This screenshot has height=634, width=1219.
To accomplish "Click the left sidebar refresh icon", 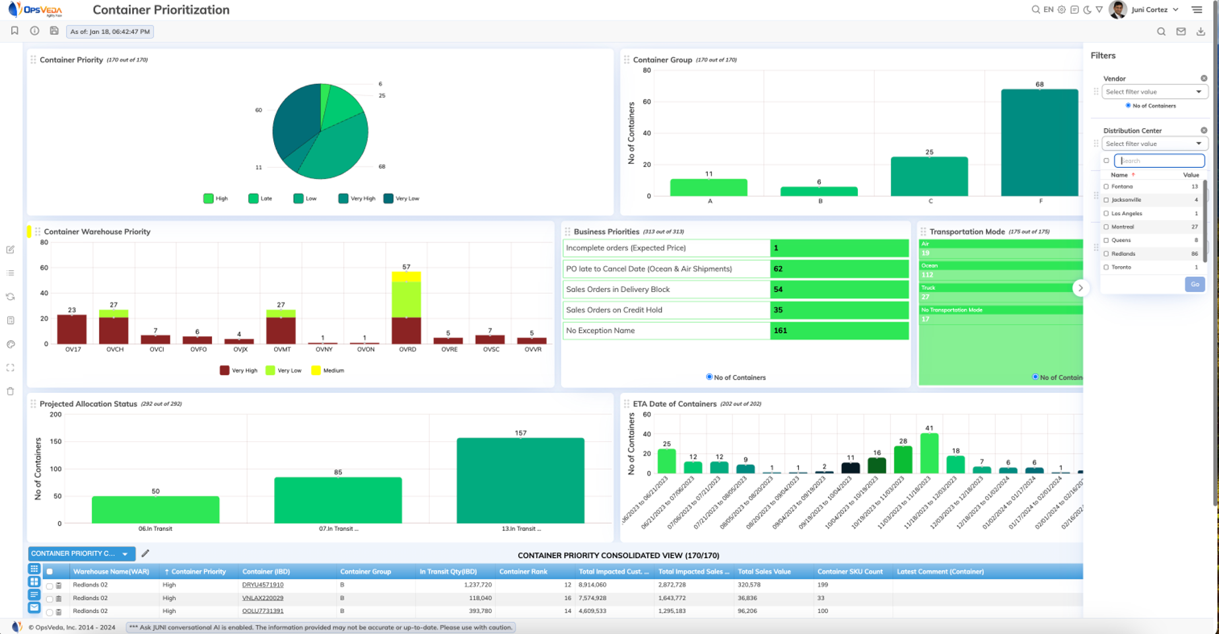I will point(11,297).
